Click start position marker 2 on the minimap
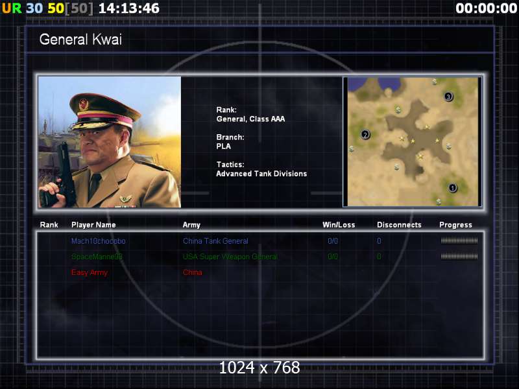 [x=365, y=134]
